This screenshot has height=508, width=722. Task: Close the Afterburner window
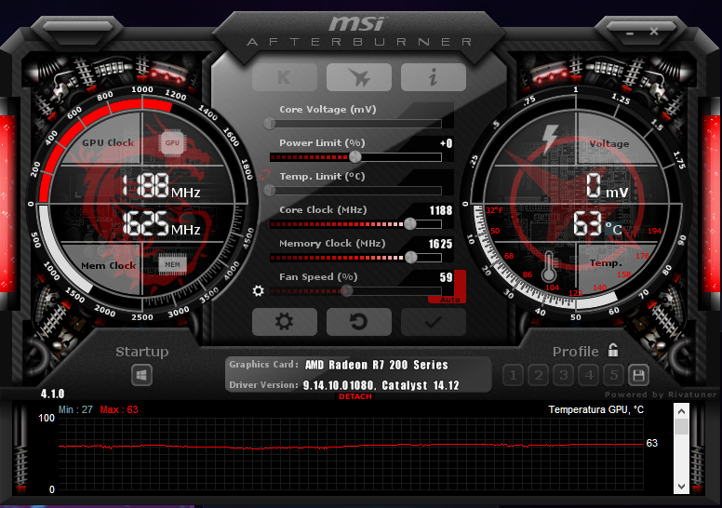[x=654, y=32]
